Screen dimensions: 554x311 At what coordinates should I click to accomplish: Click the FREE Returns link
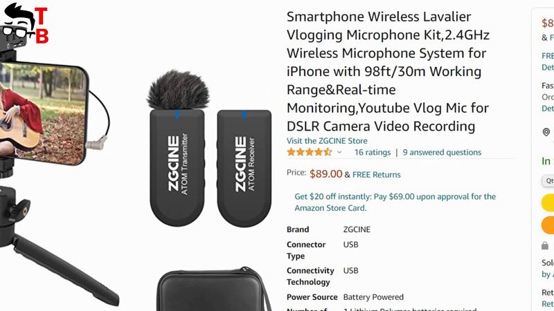coord(376,175)
